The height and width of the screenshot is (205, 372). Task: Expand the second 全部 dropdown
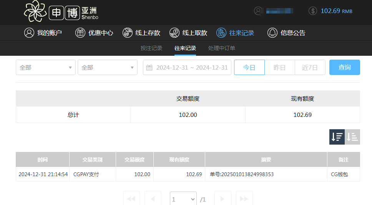coord(107,67)
